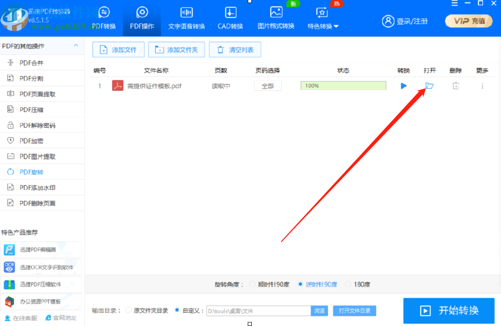Click the convert play icon for 需提供证件模板.pdf
The width and height of the screenshot is (501, 326).
coord(403,86)
